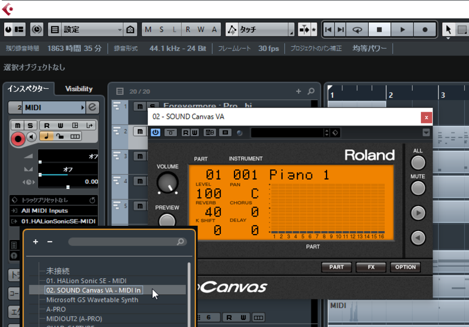Toggle SOUND Canvas VA plugin power button

pyautogui.click(x=155, y=132)
